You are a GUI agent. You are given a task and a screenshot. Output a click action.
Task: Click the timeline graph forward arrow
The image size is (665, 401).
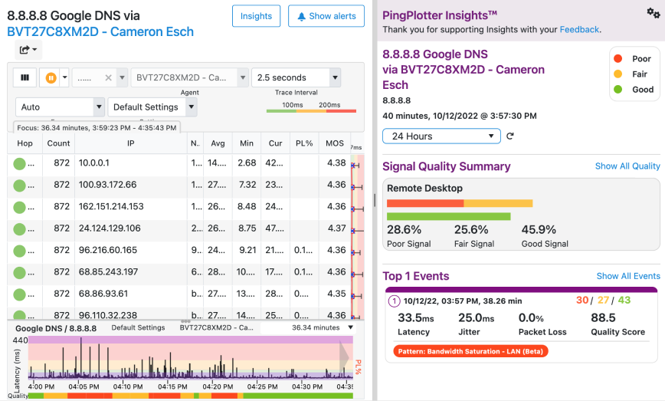coord(343,357)
